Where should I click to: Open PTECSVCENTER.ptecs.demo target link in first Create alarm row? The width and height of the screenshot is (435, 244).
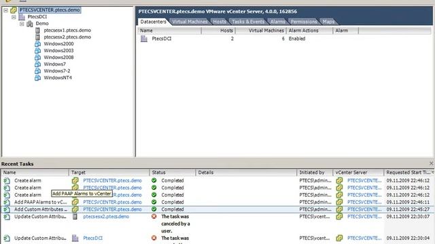(x=112, y=181)
